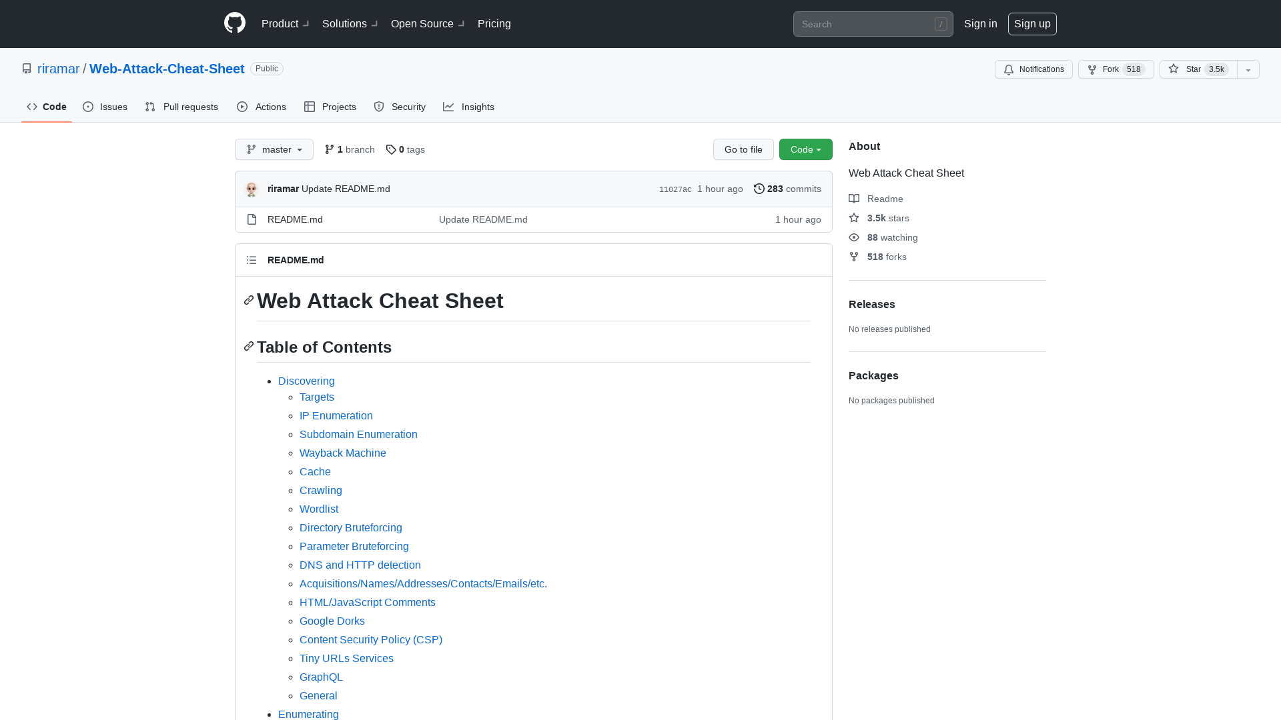This screenshot has height=720, width=1281.
Task: Click the Go to file button
Action: coord(743,149)
